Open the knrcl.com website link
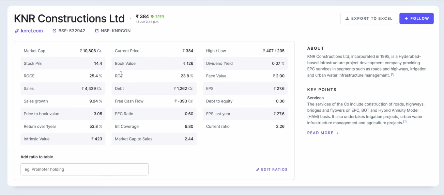Screen dimensions: 444x195 tap(32, 31)
